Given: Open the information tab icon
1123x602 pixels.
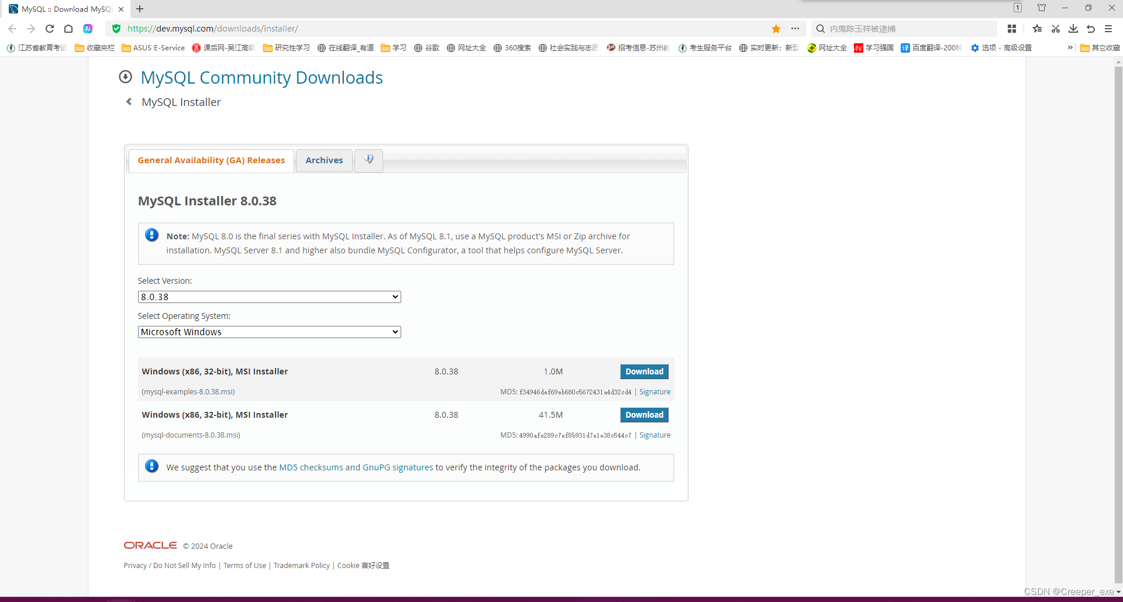Looking at the screenshot, I should coord(368,160).
